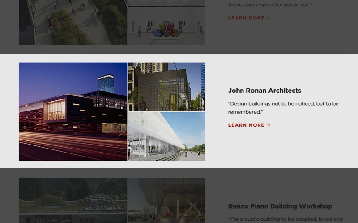Image resolution: width=358 pixels, height=223 pixels.
Task: Click the quote "democratize space for public use"
Action: 270,4
